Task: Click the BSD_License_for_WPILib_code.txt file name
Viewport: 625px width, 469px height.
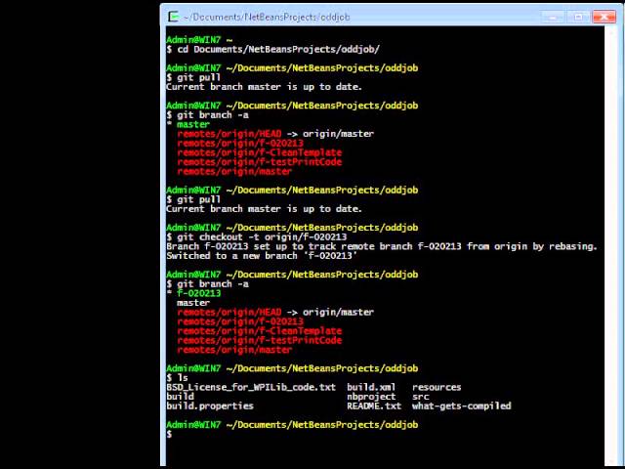Action: 251,387
